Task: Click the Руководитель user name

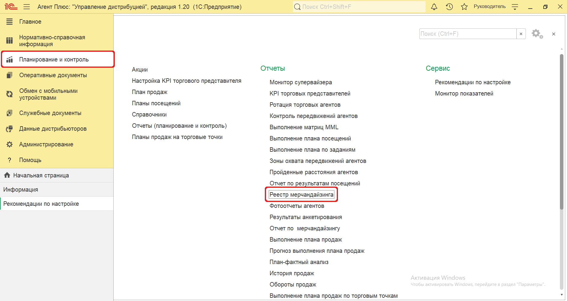Action: 490,7
